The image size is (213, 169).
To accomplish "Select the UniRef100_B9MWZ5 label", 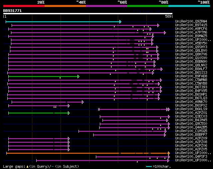I will coord(191,36).
